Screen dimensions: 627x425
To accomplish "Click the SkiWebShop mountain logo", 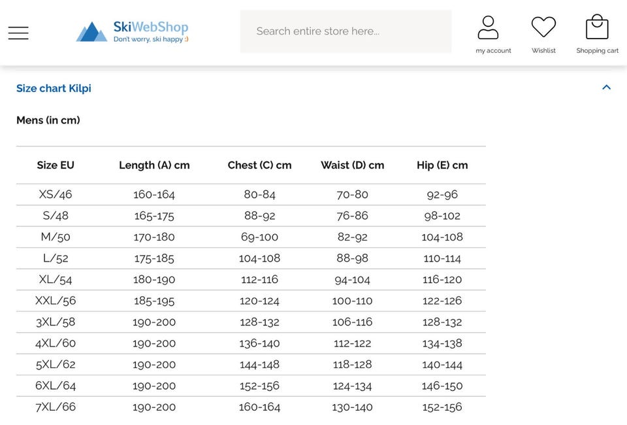I will (91, 32).
